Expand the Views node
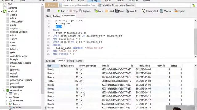 pyautogui.click(x=7, y=97)
